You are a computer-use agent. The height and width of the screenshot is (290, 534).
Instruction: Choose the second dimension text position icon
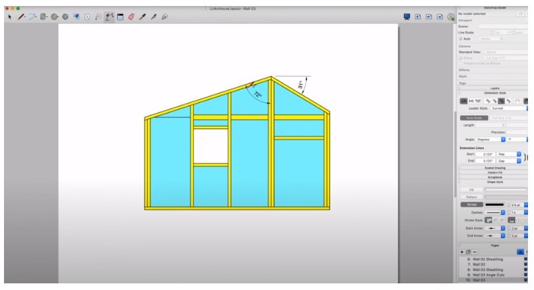click(471, 101)
